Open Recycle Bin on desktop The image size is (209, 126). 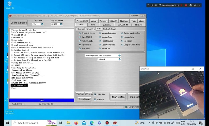coord(10,4)
